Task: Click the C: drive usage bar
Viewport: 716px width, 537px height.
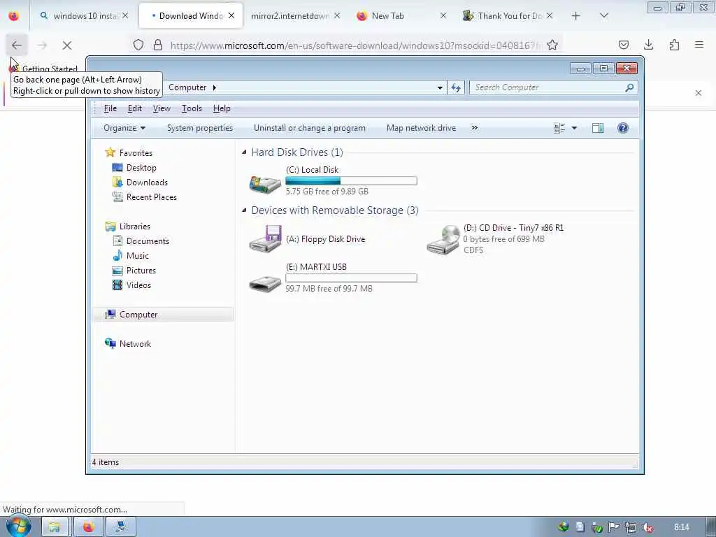Action: (351, 181)
